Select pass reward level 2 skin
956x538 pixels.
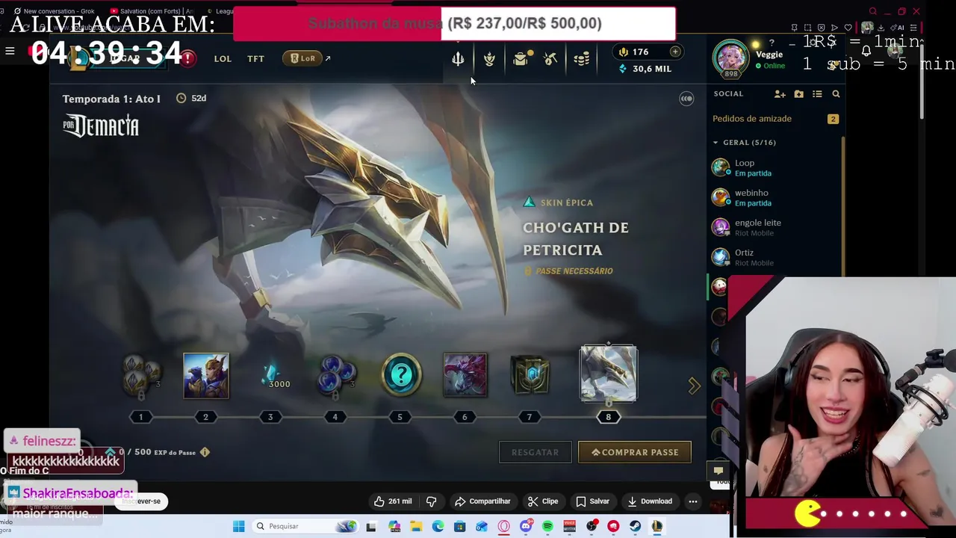pos(206,376)
